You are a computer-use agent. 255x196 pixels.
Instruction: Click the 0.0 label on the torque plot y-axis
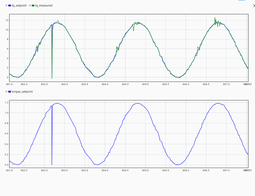coord(7,165)
